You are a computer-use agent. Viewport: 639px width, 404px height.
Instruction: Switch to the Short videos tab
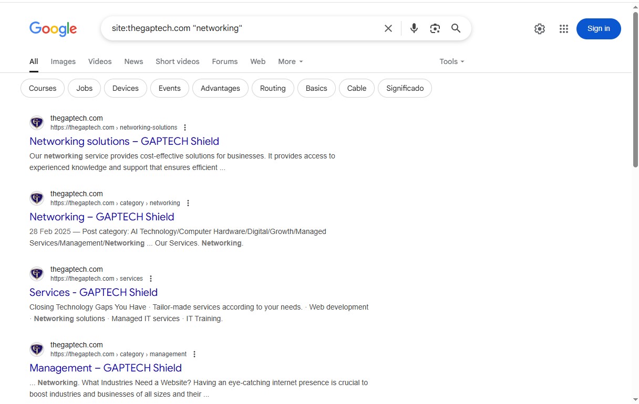coord(178,61)
